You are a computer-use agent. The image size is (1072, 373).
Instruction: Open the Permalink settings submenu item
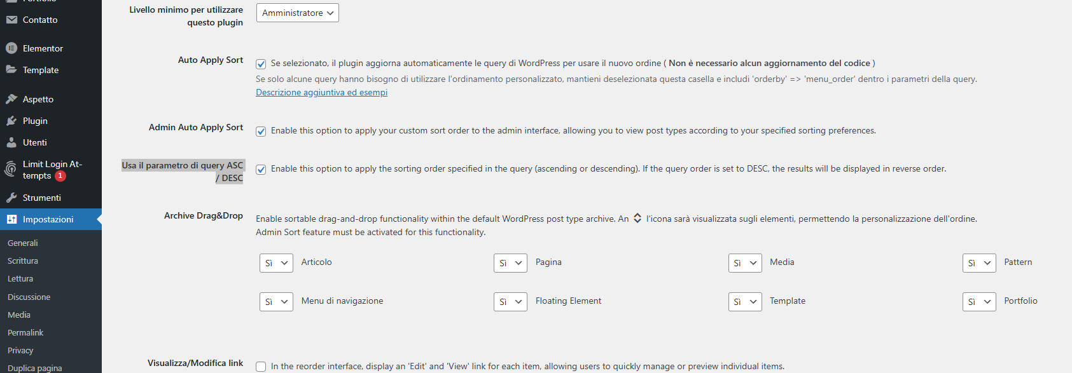[25, 332]
